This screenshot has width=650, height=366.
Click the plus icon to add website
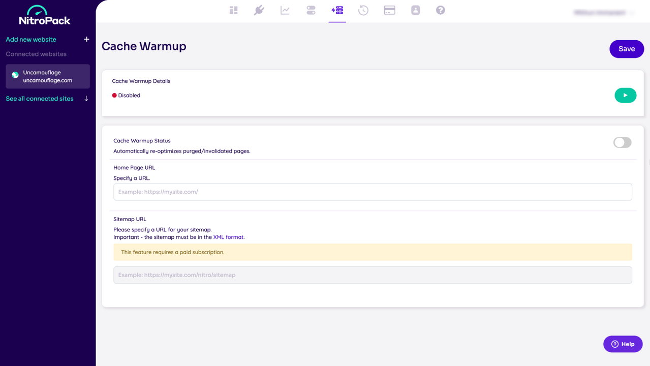(86, 39)
